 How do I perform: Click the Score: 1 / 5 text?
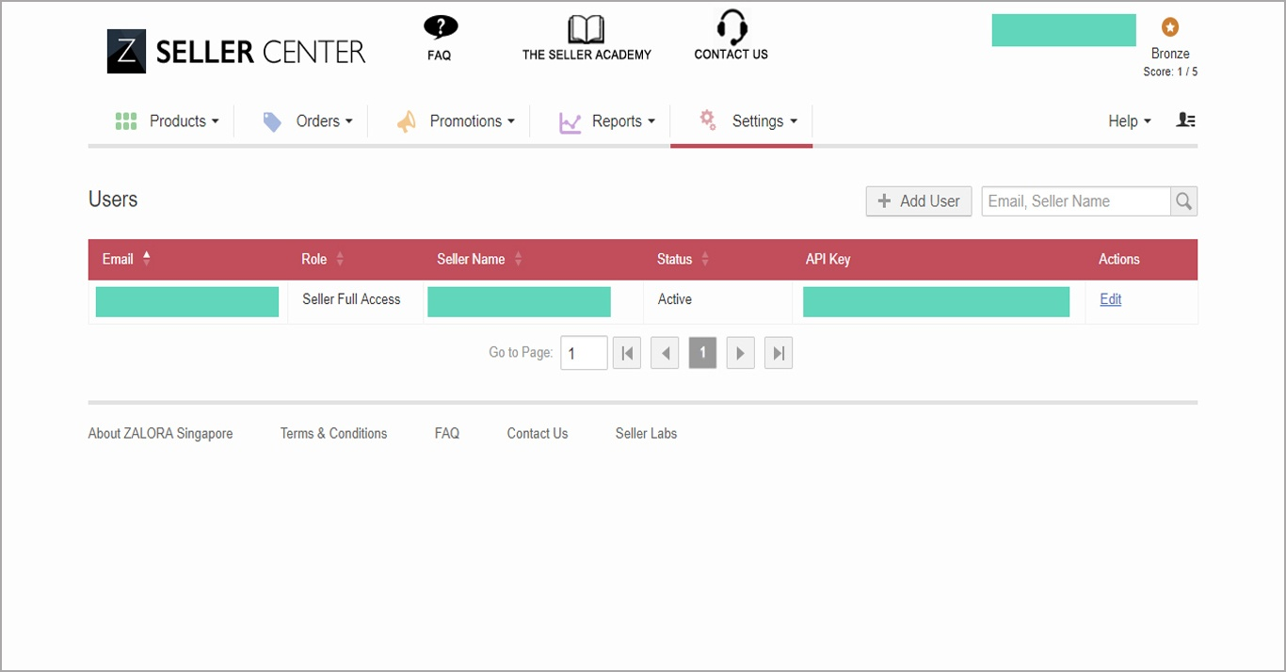[x=1170, y=72]
